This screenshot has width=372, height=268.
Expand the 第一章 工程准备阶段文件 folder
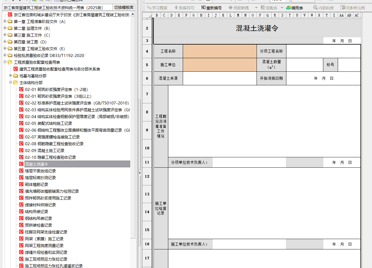5,22
